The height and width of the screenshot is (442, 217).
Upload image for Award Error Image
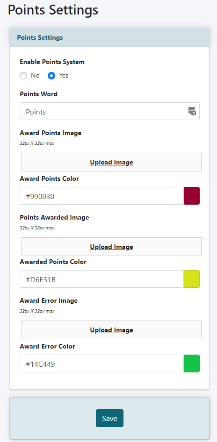[111, 330]
